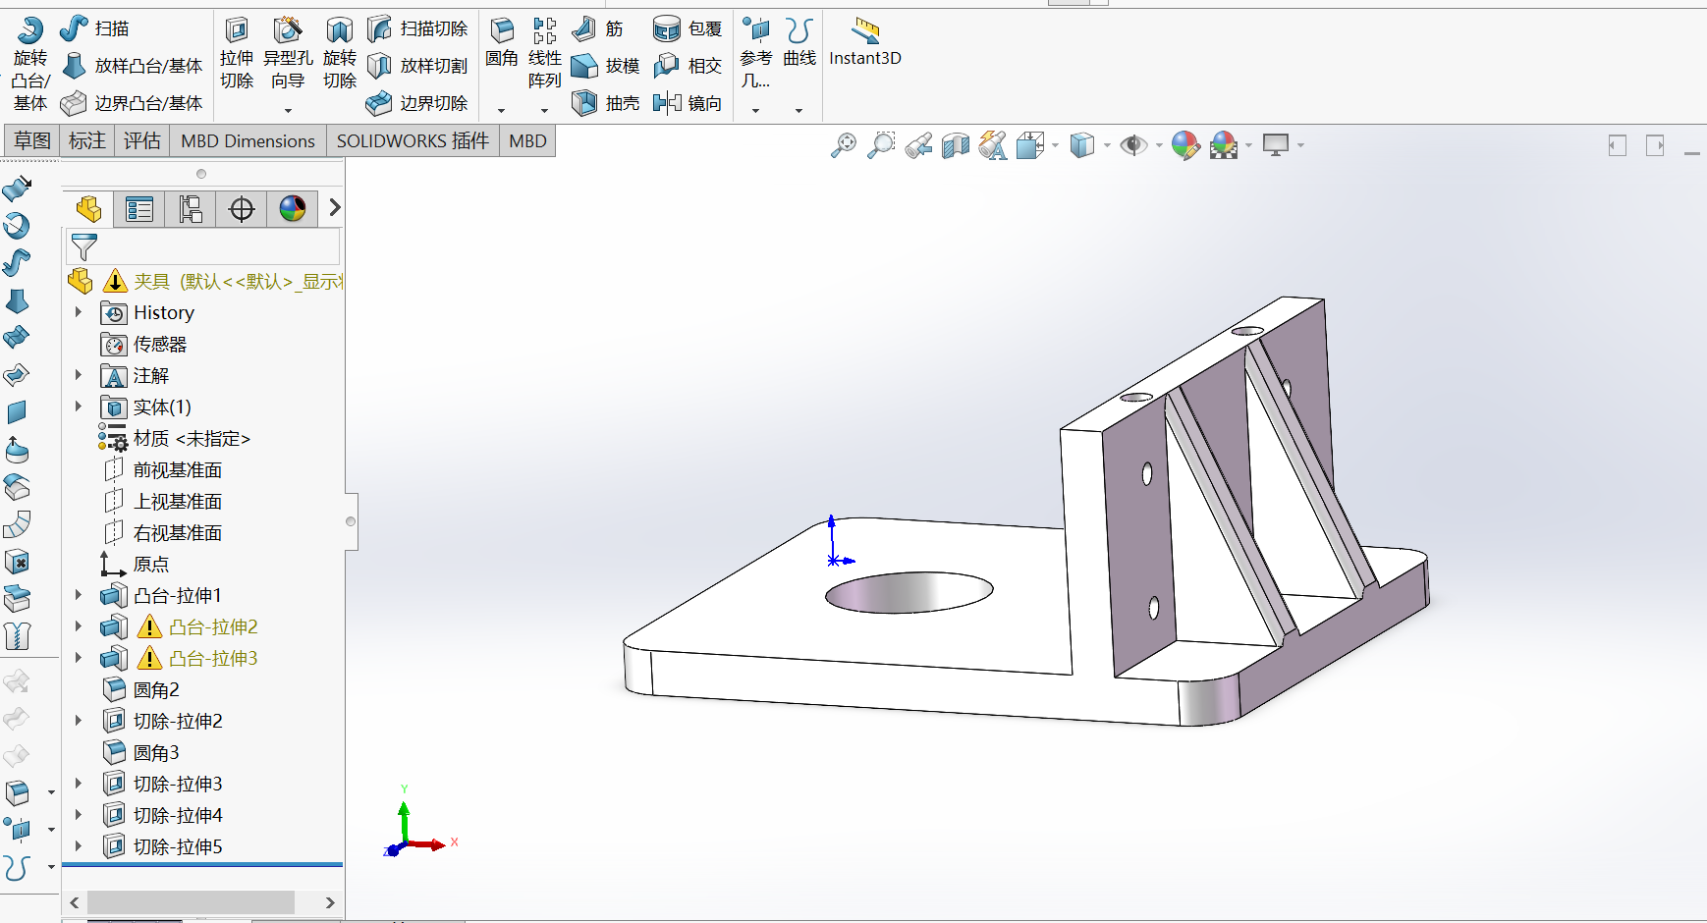Image resolution: width=1707 pixels, height=923 pixels.
Task: Select the 圆角3 fillet feature
Action: [x=141, y=753]
